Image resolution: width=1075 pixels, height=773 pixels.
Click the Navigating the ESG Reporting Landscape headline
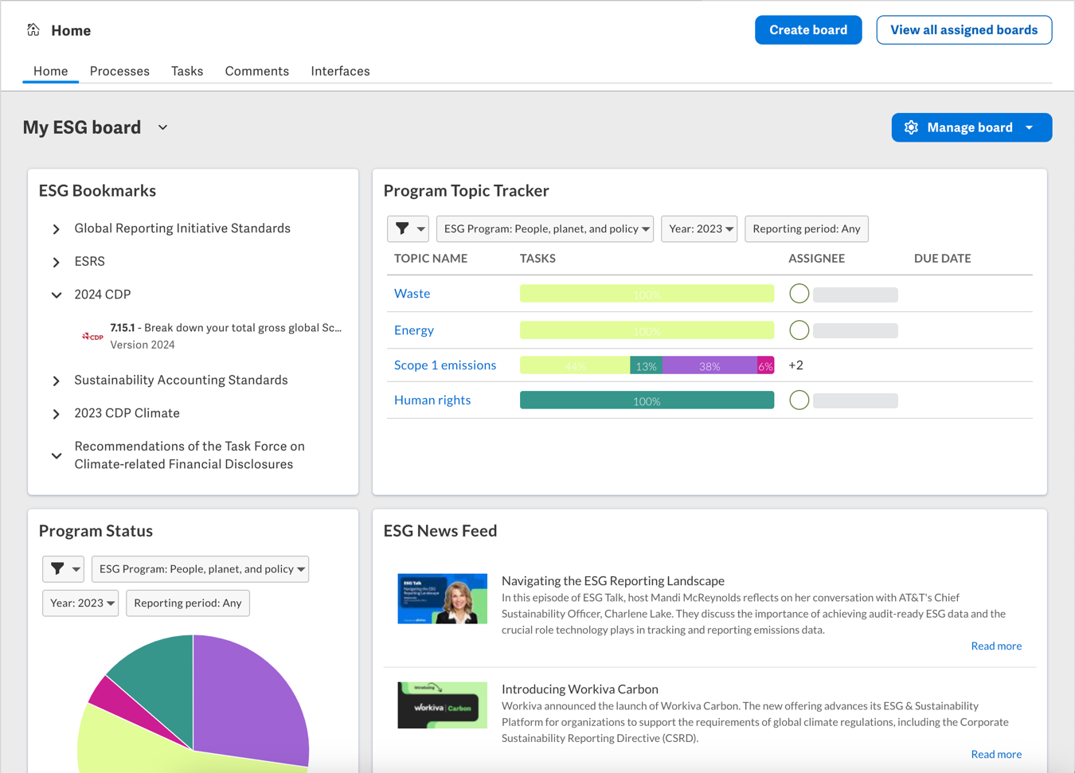click(x=613, y=580)
